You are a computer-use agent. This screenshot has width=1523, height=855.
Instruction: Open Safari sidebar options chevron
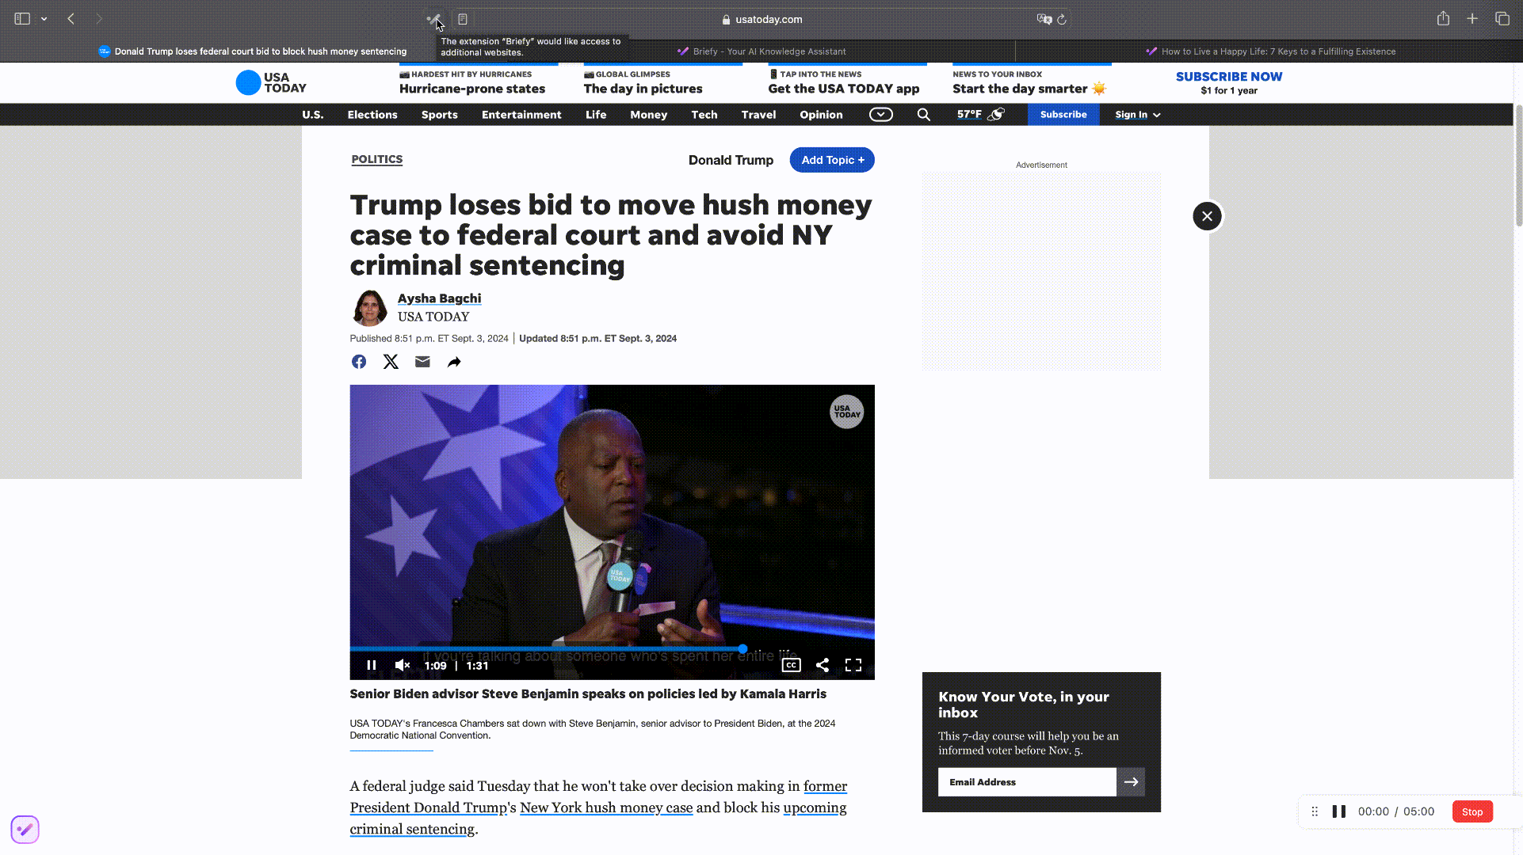[x=44, y=19]
